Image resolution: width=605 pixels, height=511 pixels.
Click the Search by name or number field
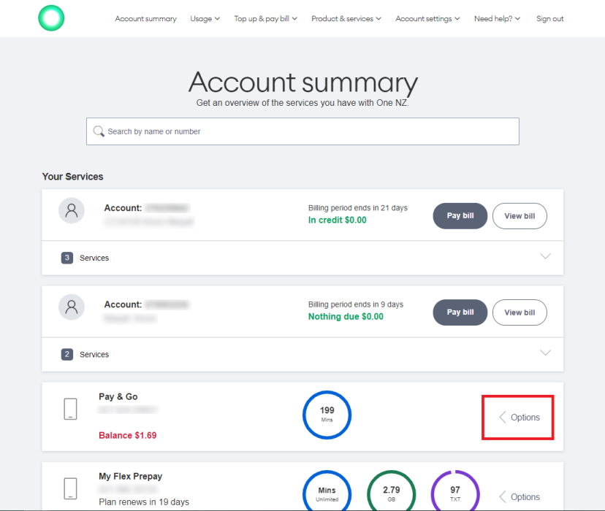(x=302, y=131)
